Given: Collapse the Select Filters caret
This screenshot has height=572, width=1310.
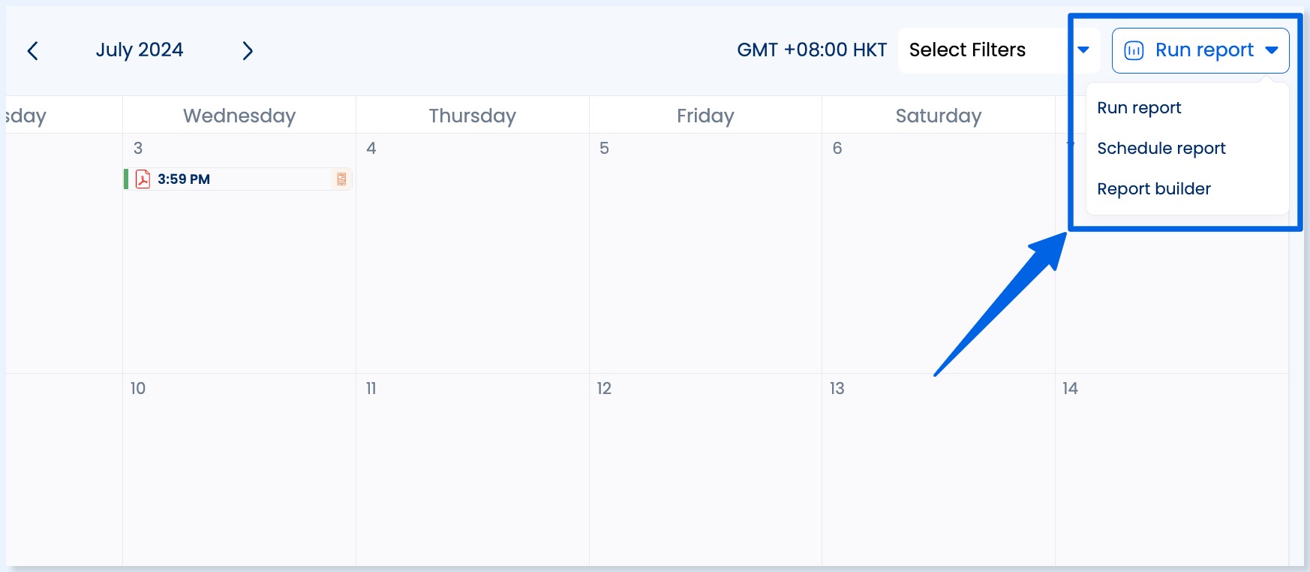Looking at the screenshot, I should pyautogui.click(x=1083, y=50).
